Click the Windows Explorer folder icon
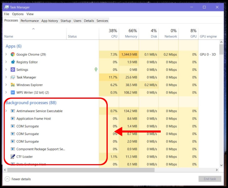This screenshot has width=228, height=188. pyautogui.click(x=13, y=85)
